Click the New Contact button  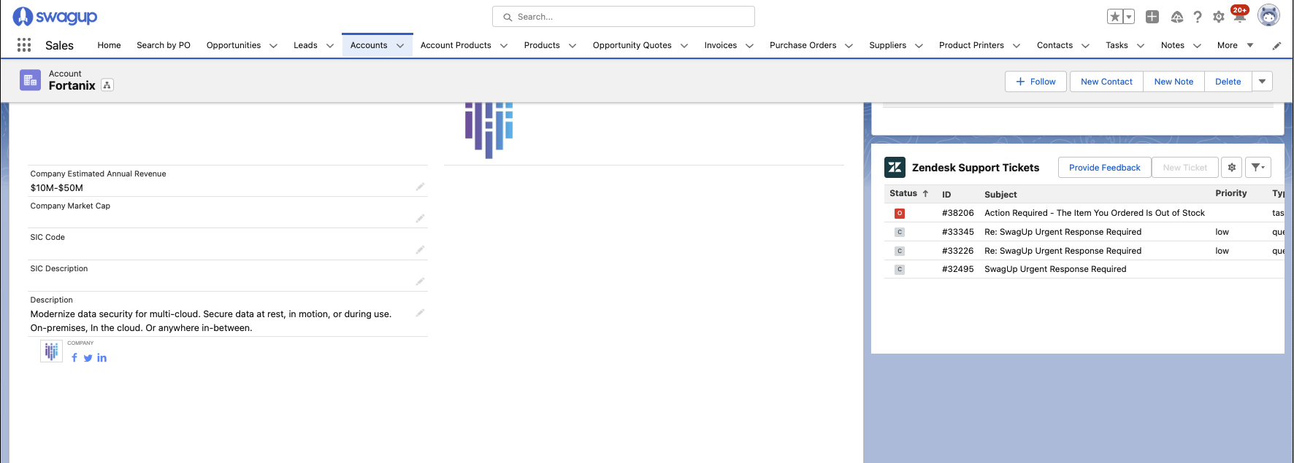[1106, 82]
